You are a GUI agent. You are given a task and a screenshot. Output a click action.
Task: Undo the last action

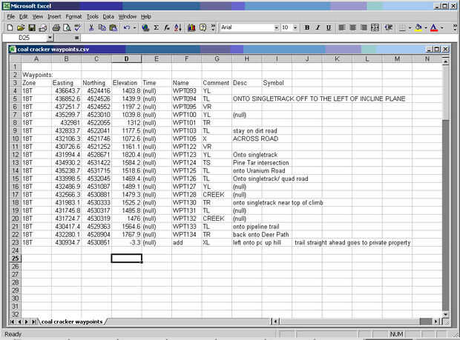click(x=127, y=27)
